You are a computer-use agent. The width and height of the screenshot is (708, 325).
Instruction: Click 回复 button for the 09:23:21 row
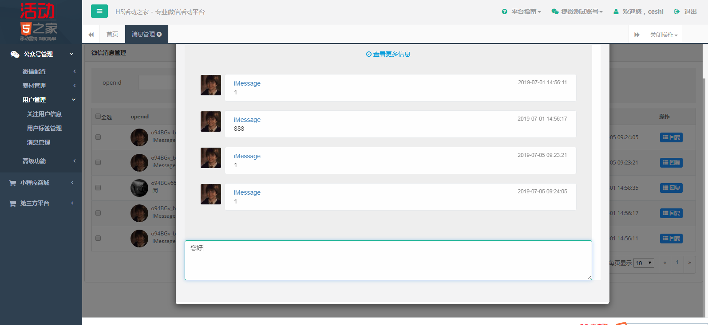[671, 163]
